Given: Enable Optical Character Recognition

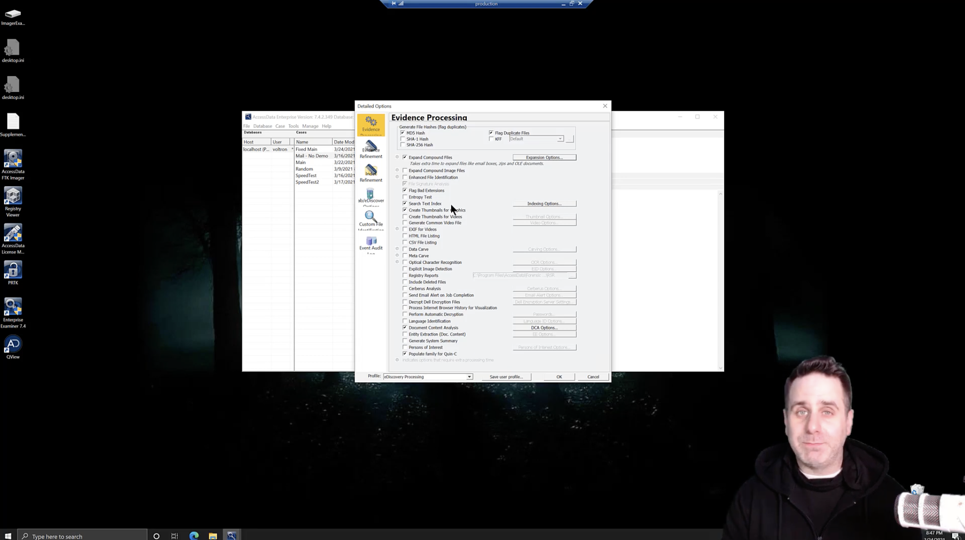Looking at the screenshot, I should click(x=405, y=262).
